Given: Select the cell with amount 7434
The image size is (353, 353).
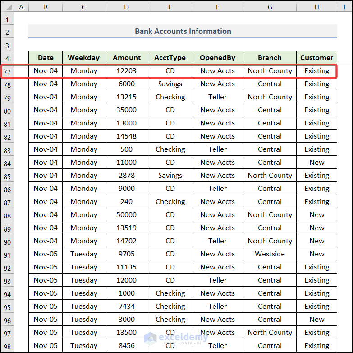Looking at the screenshot, I should pos(127,306).
